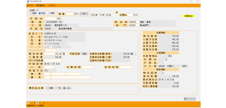Click the 報告数量 field showing 120.00
The image size is (226, 108).
coord(53,54)
